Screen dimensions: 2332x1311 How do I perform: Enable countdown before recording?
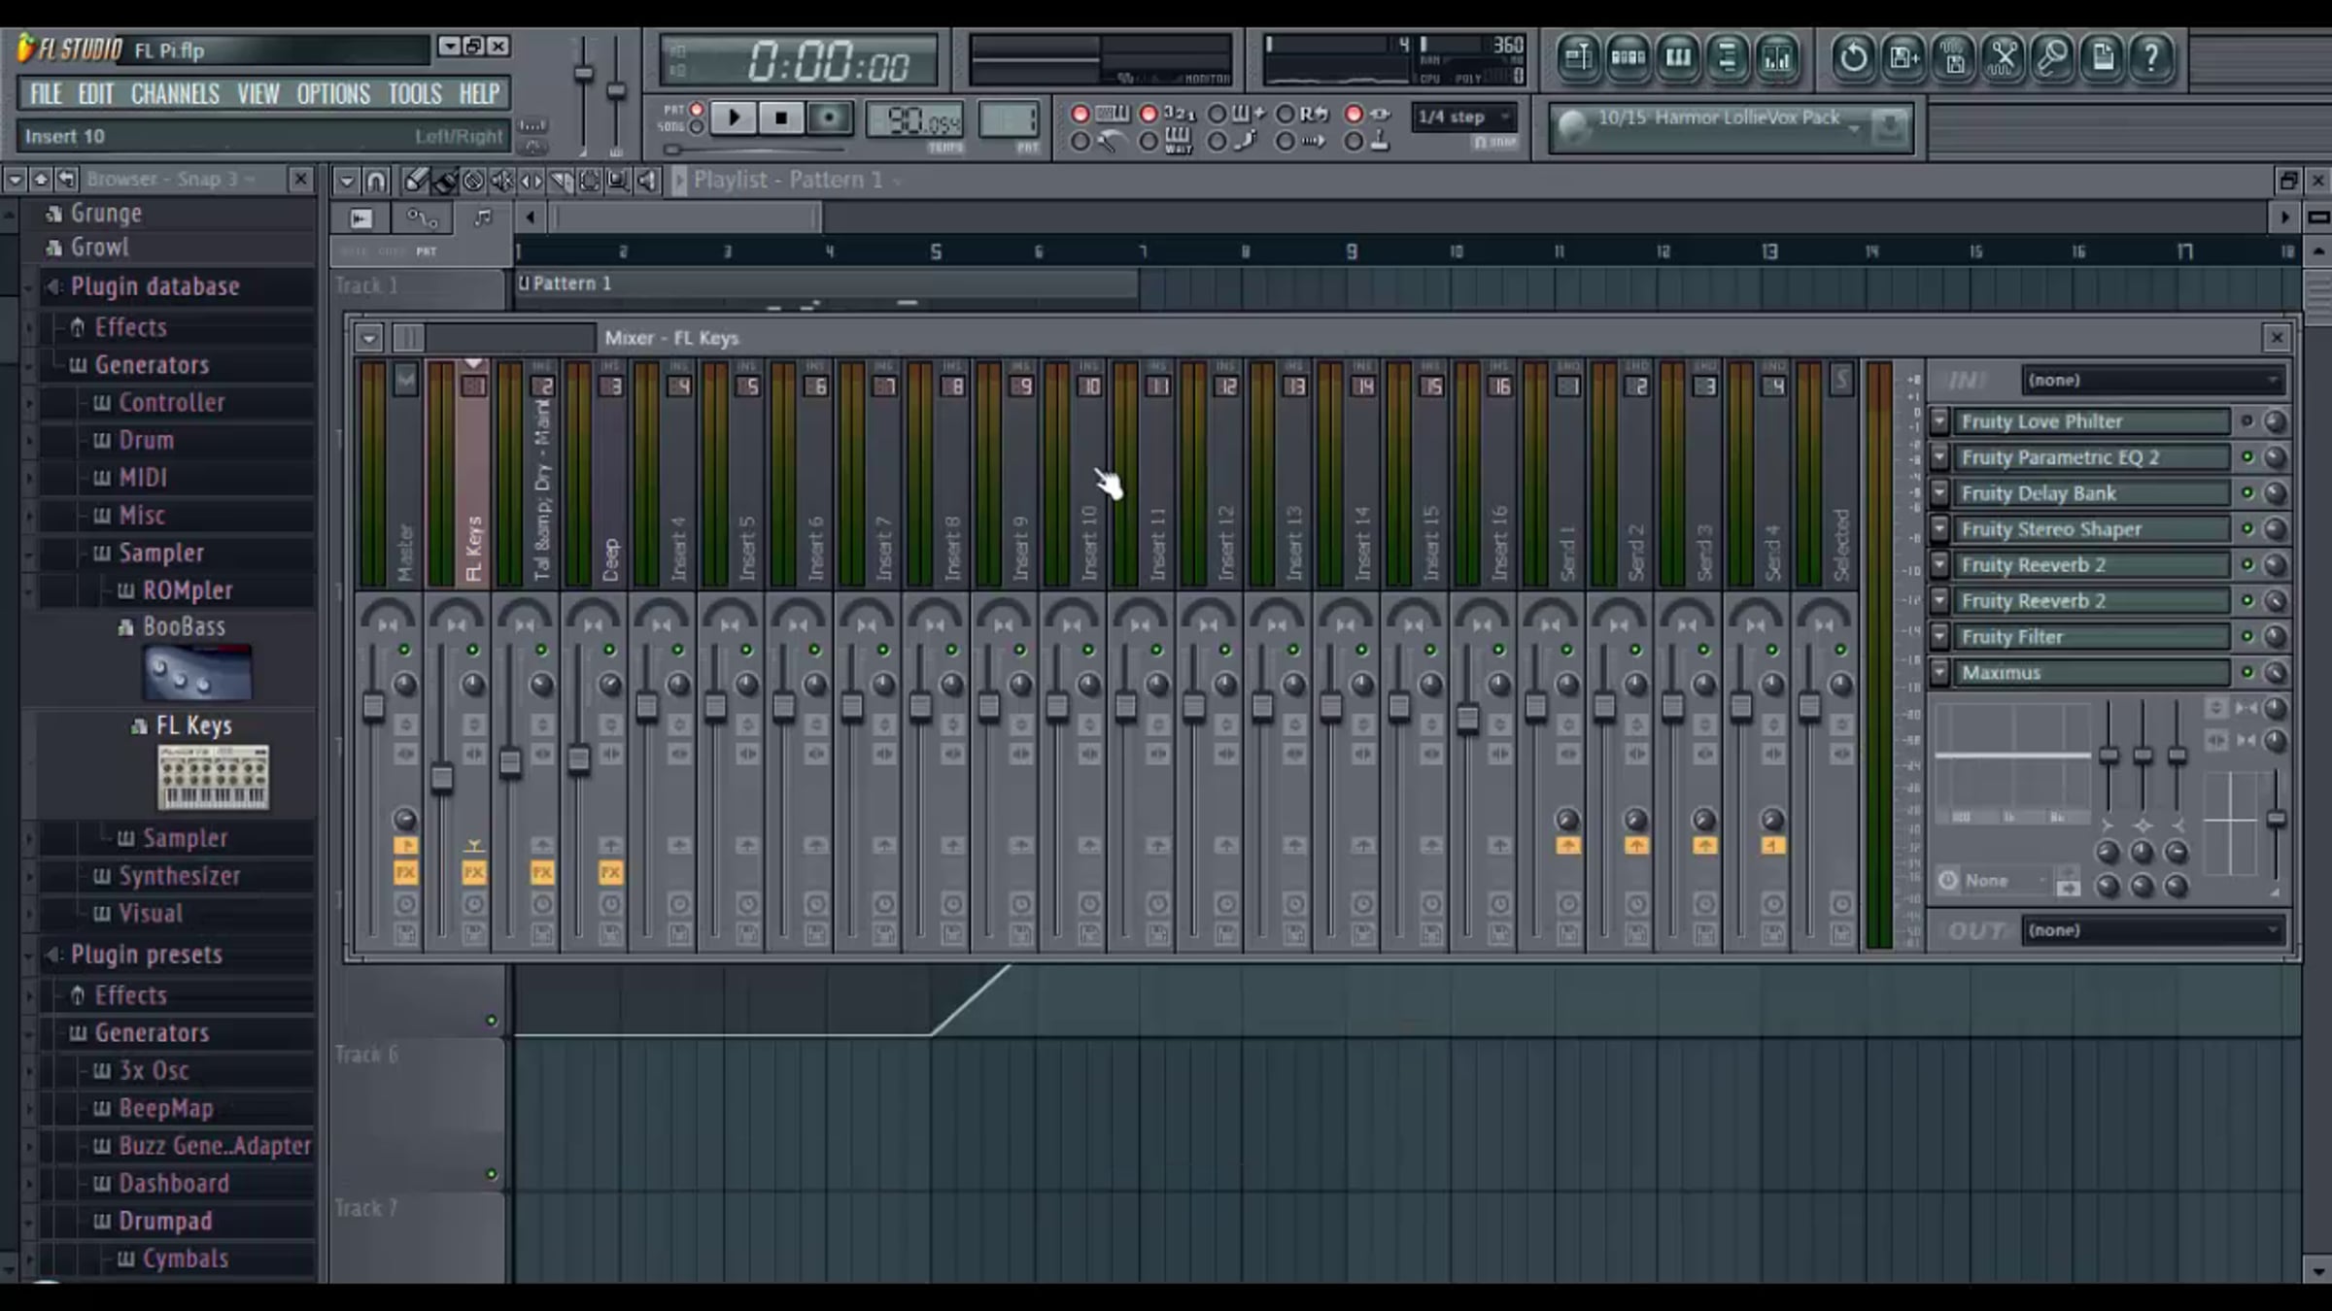point(1149,115)
